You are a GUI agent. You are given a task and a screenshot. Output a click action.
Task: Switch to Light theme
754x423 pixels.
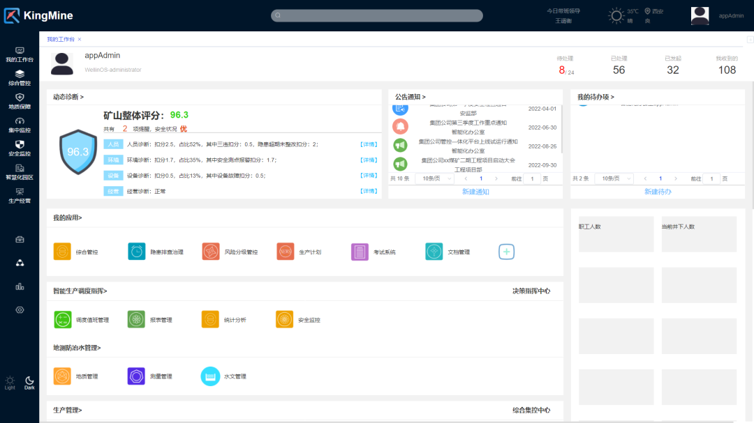[x=10, y=383]
